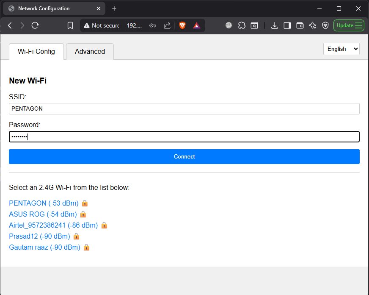The height and width of the screenshot is (295, 369).
Task: Show the downloads panel
Action: pos(274,25)
